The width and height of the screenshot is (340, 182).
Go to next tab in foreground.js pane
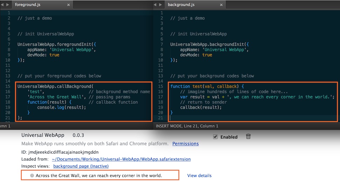[x=8, y=5]
